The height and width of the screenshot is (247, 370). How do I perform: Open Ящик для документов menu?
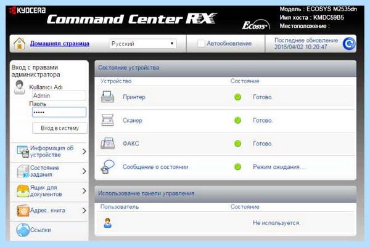[49, 191]
